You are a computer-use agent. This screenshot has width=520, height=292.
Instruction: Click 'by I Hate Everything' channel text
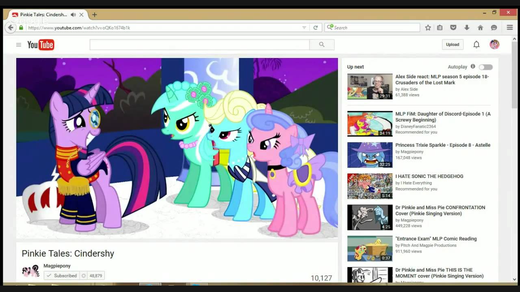[x=414, y=183]
